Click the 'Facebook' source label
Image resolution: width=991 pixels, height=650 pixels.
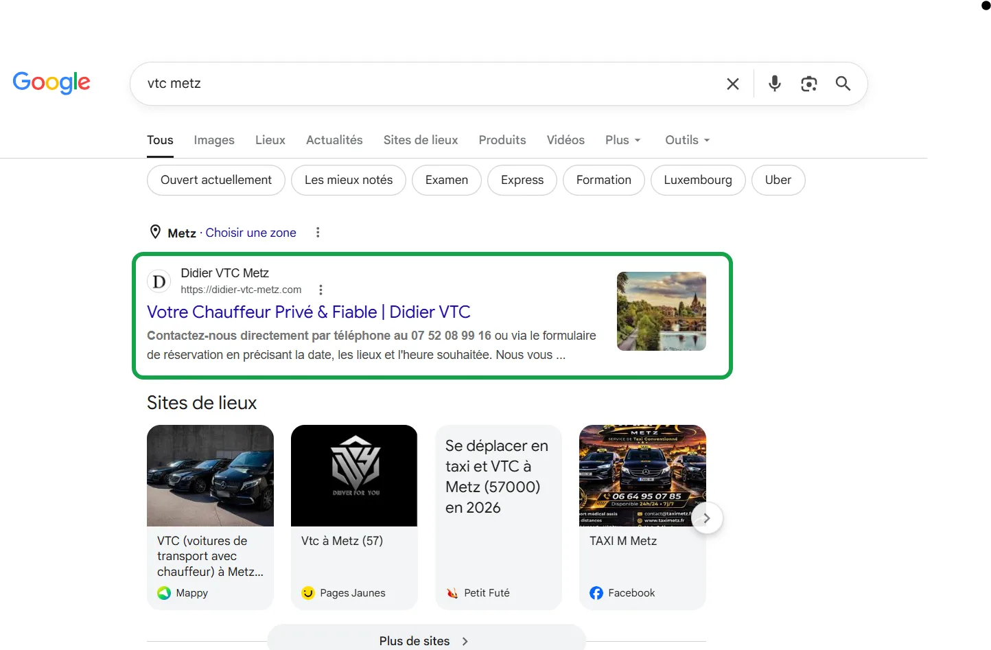coord(631,593)
